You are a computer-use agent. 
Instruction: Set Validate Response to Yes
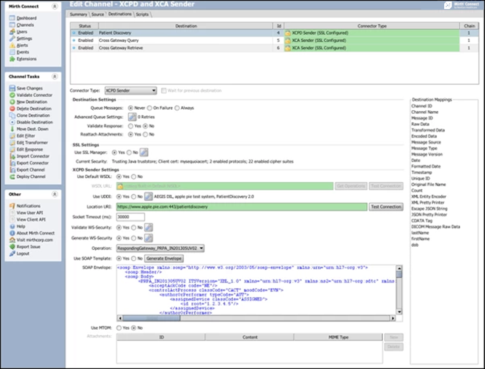(131, 126)
